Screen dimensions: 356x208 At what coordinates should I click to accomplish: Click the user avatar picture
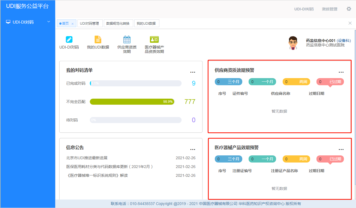click(x=293, y=43)
